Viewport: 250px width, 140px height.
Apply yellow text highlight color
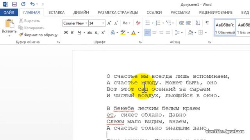tap(123, 33)
